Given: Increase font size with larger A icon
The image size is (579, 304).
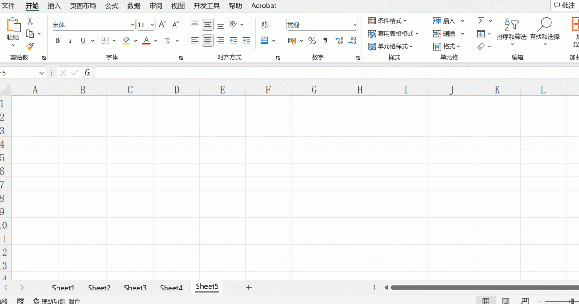Looking at the screenshot, I should click(x=162, y=24).
